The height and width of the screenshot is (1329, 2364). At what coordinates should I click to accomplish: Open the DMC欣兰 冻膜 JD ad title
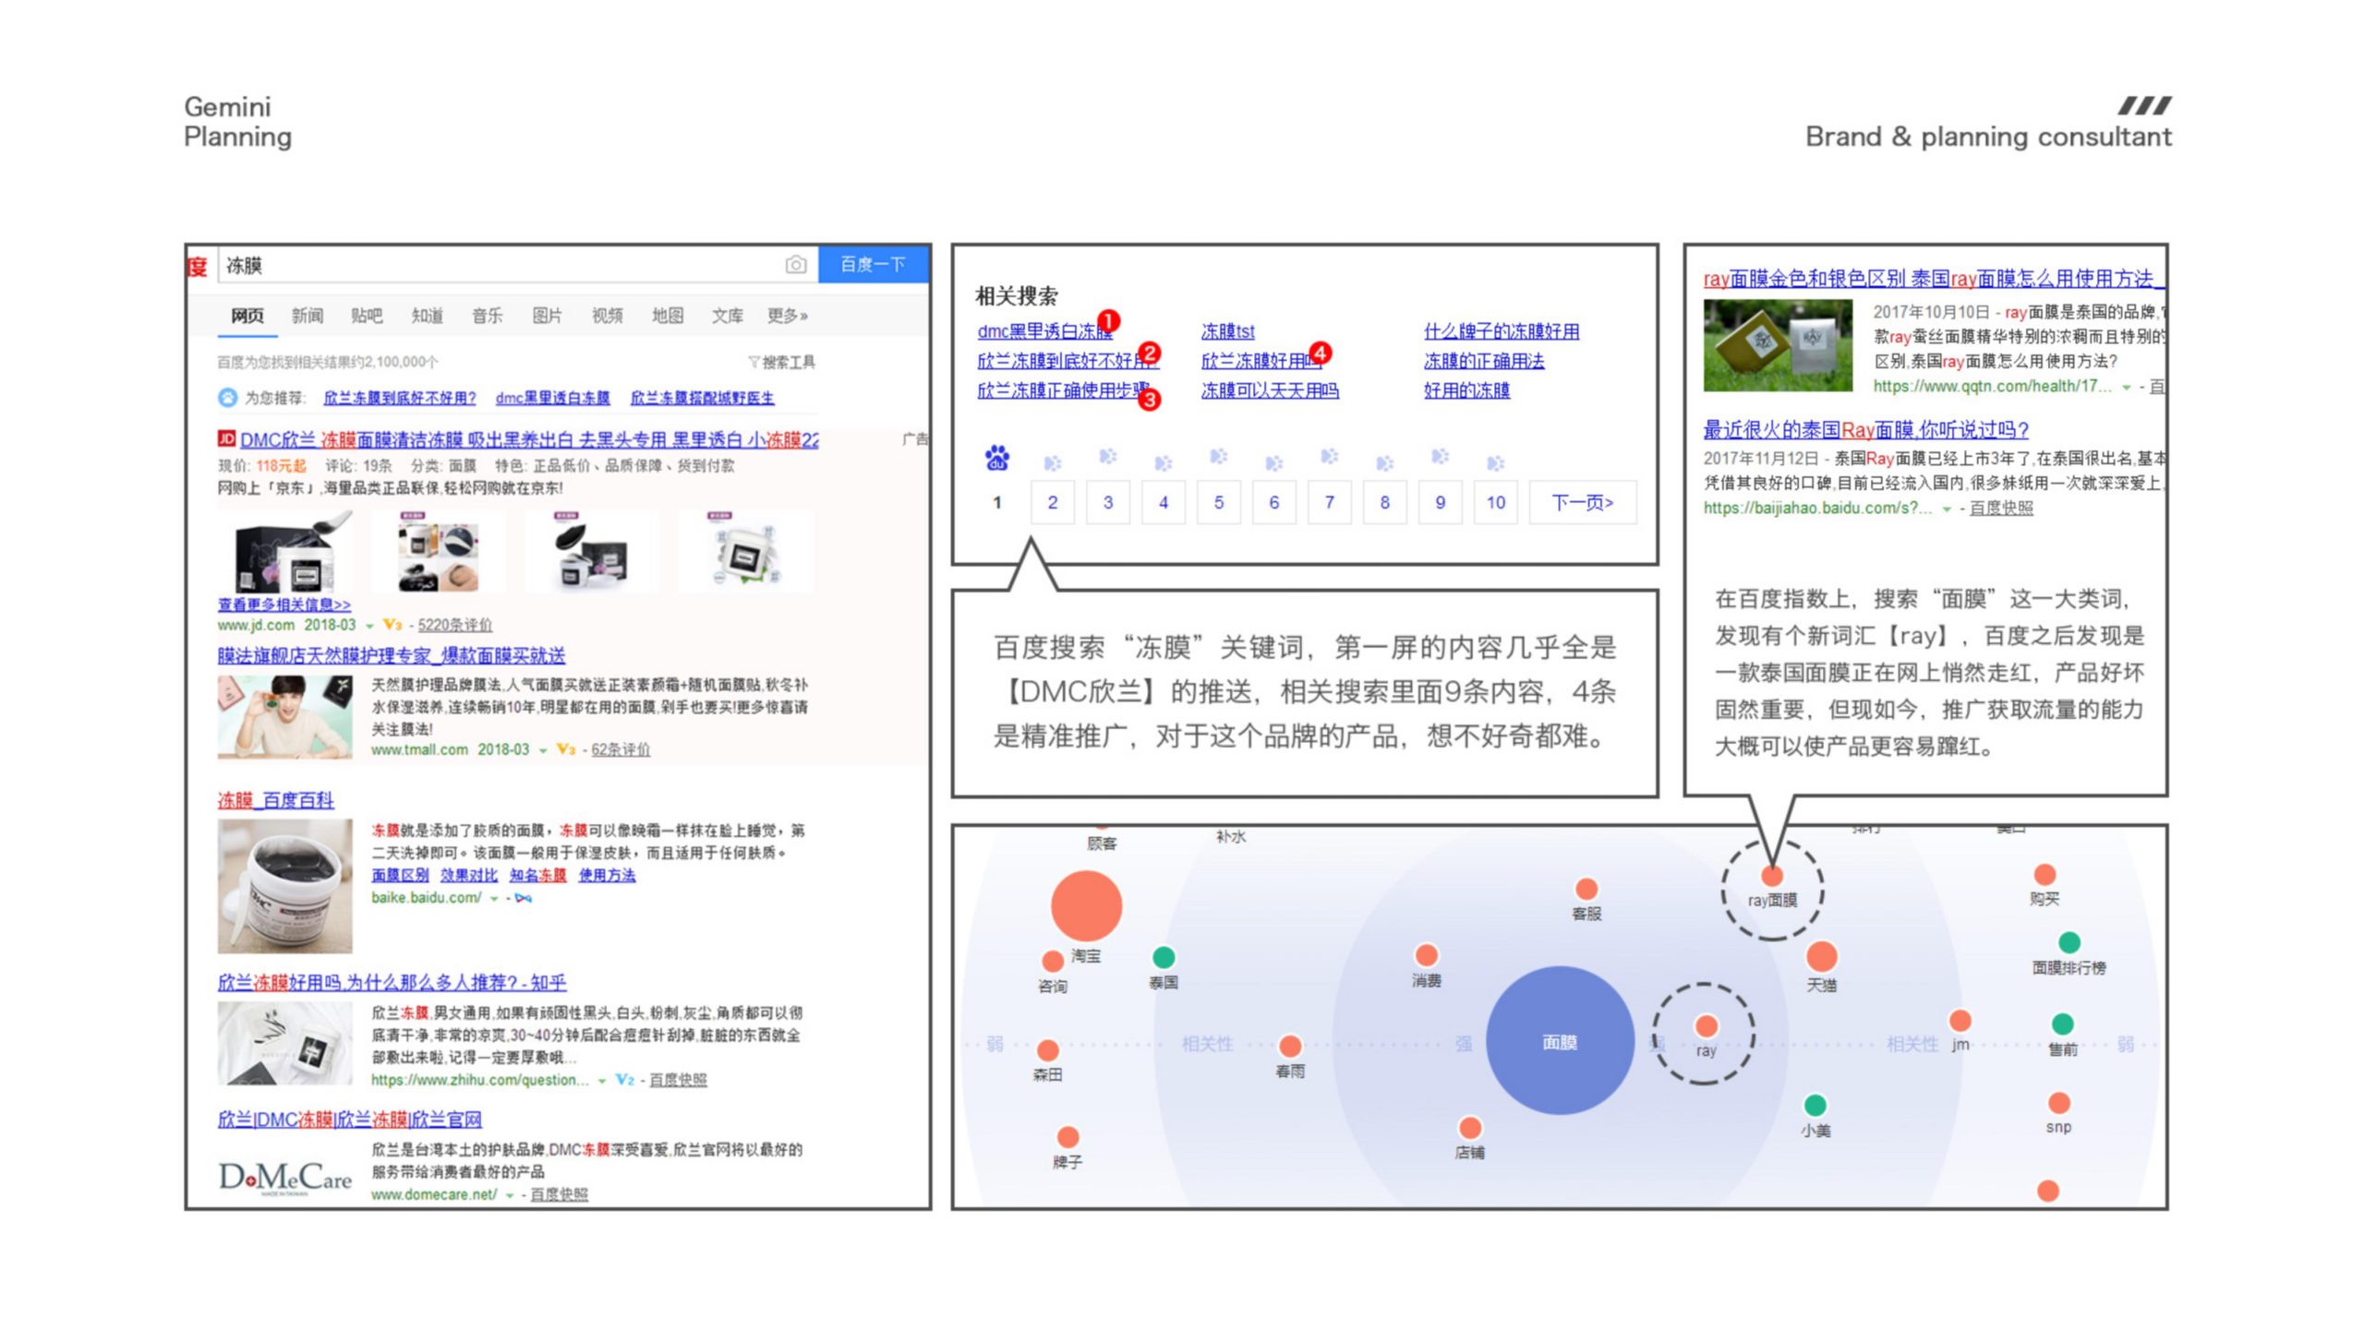(529, 440)
